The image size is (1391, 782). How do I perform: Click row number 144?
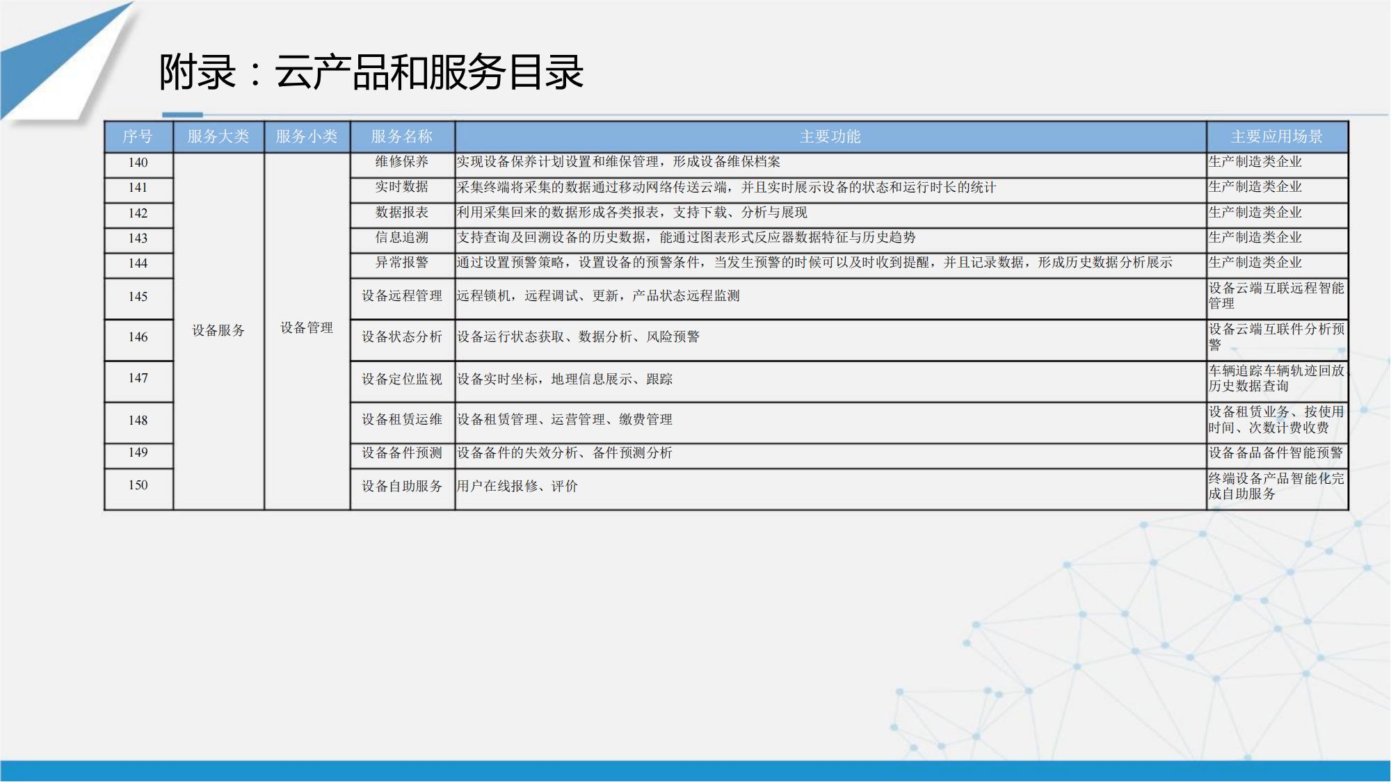pos(138,263)
